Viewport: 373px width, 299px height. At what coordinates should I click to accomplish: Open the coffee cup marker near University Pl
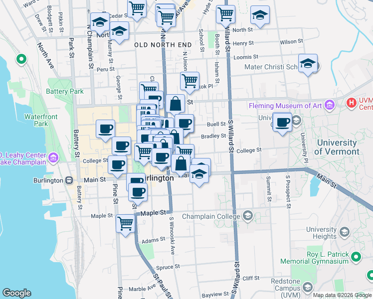pos(282,124)
